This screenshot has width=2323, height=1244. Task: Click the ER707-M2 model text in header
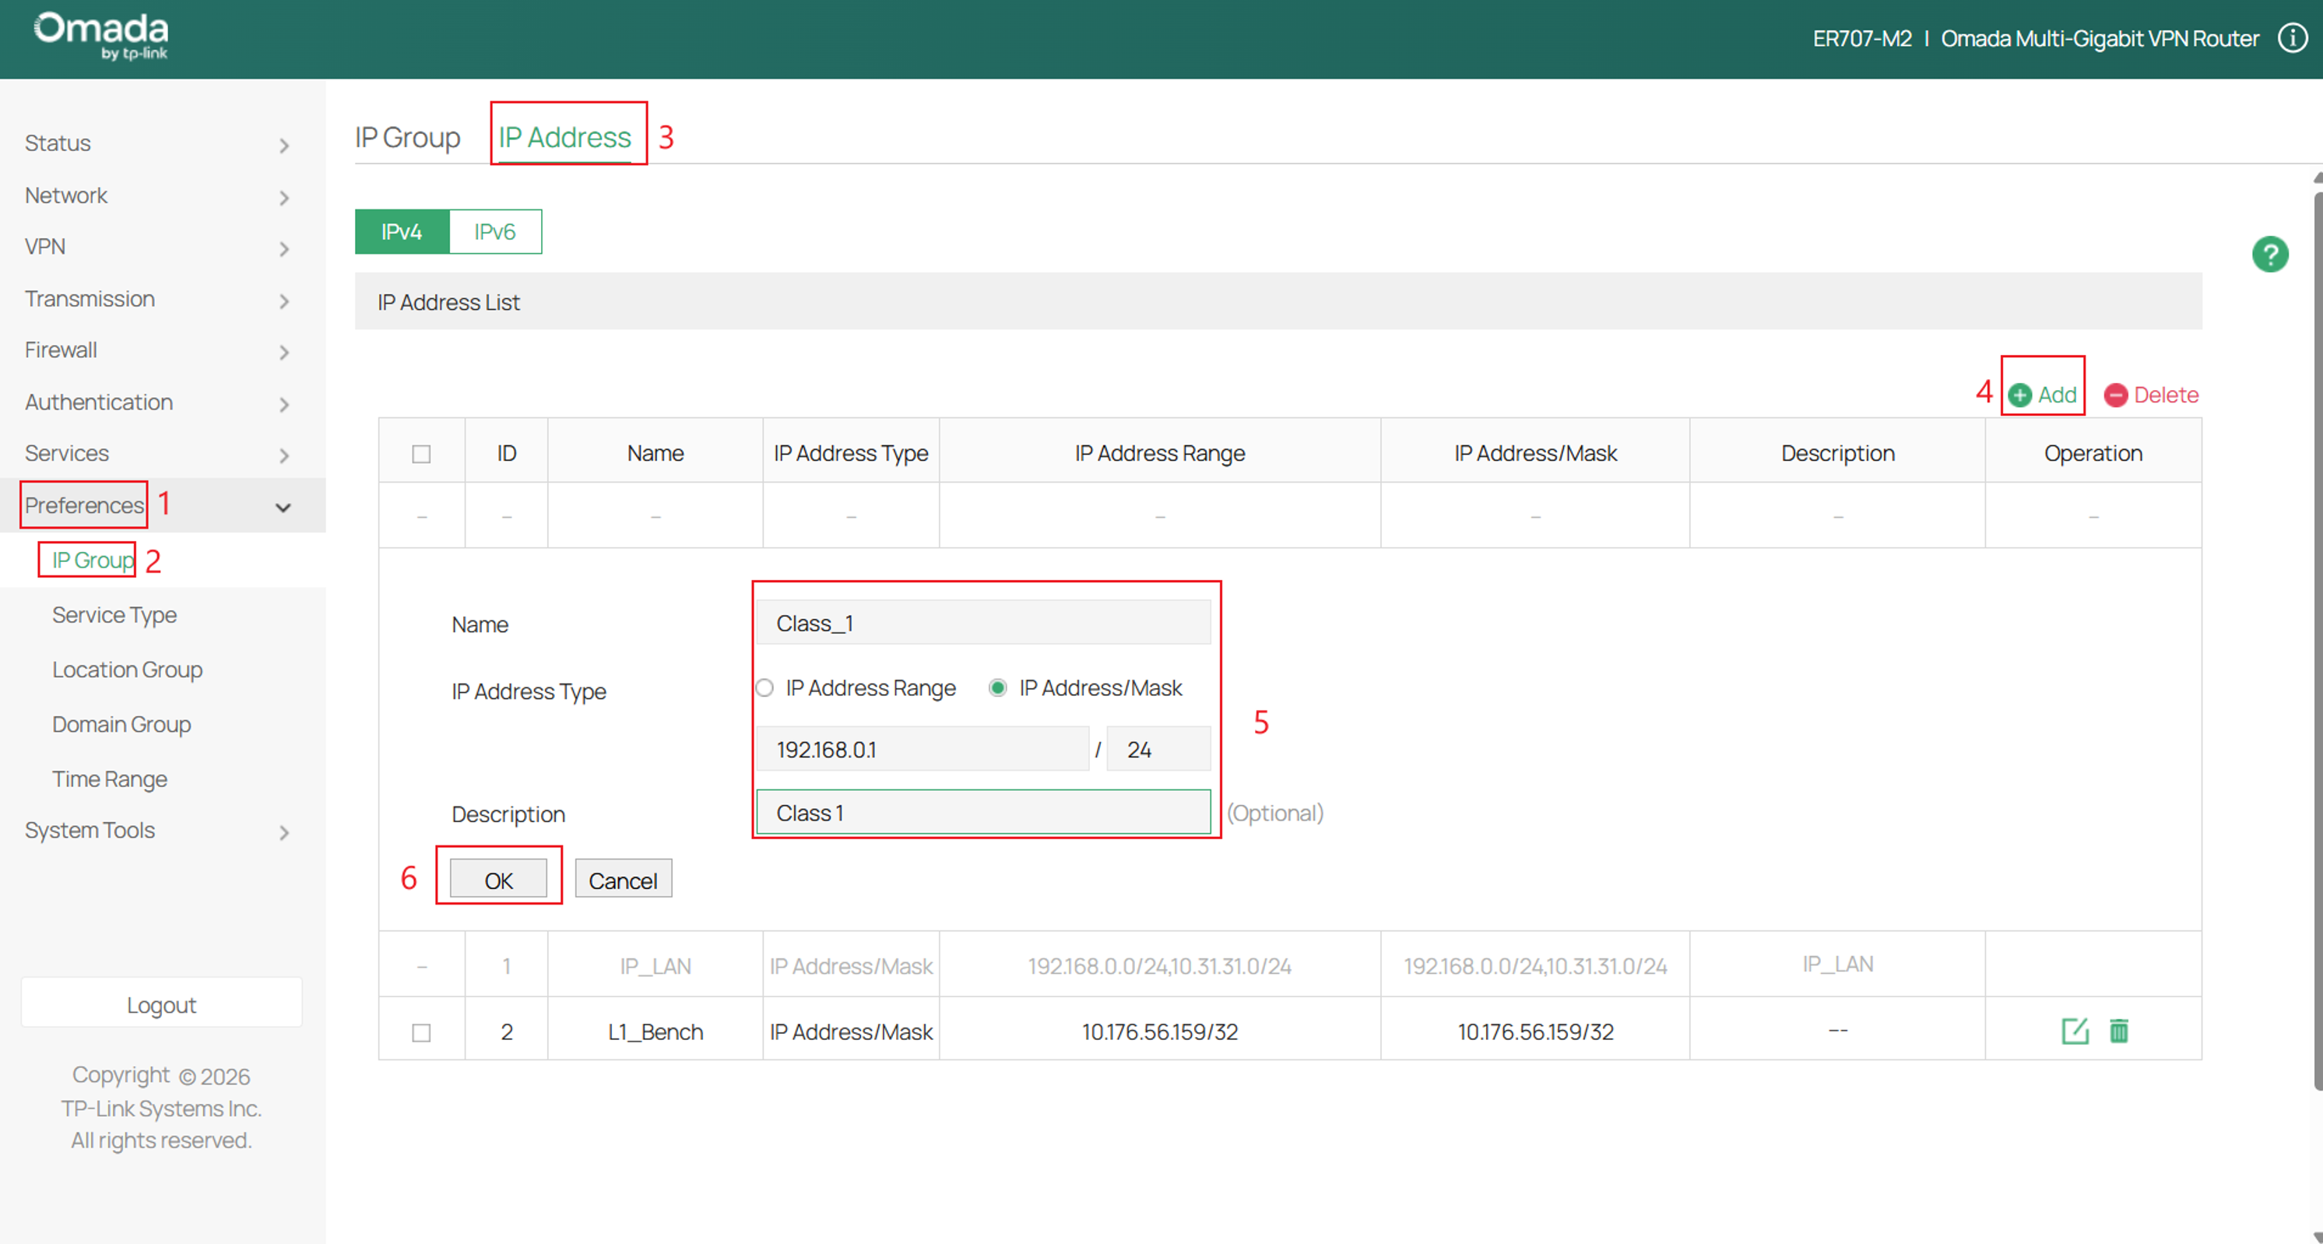pos(1861,39)
